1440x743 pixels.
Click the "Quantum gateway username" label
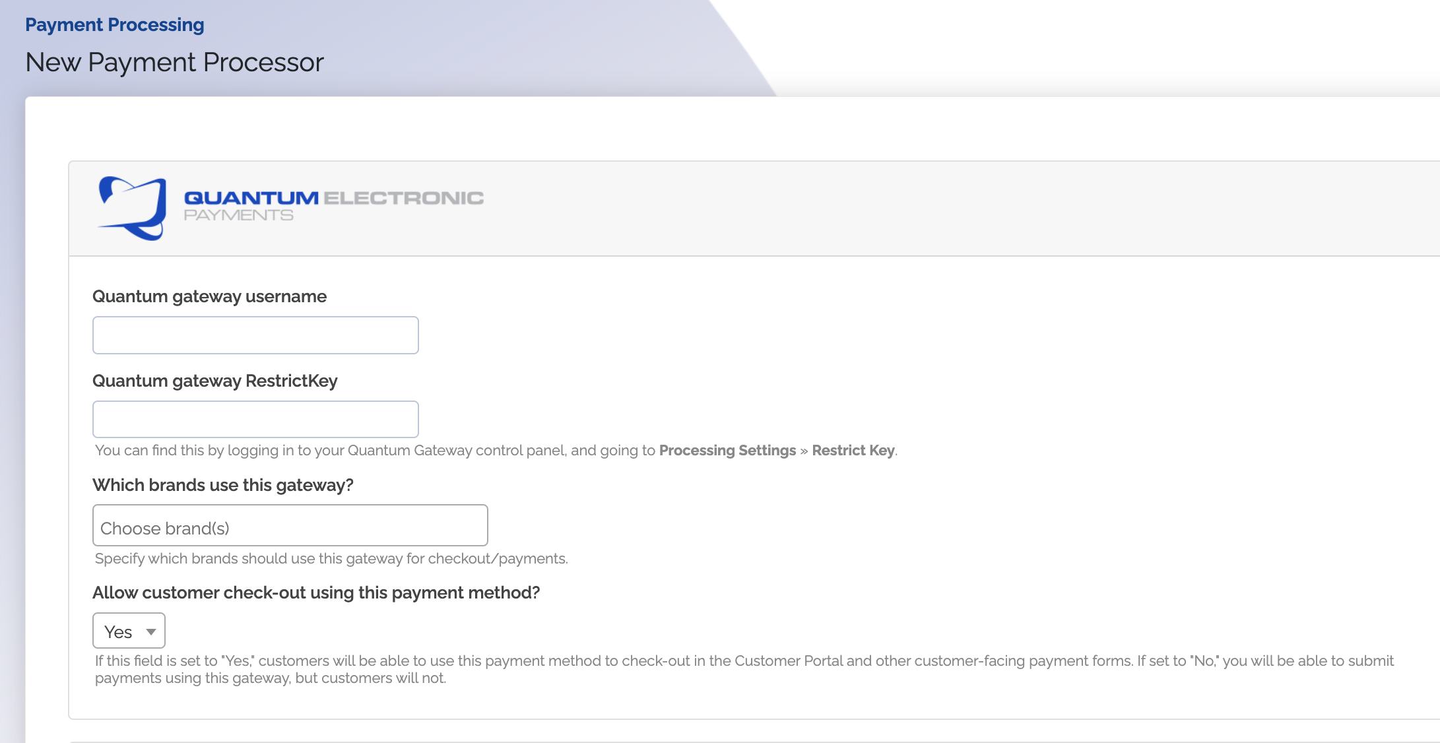(210, 296)
